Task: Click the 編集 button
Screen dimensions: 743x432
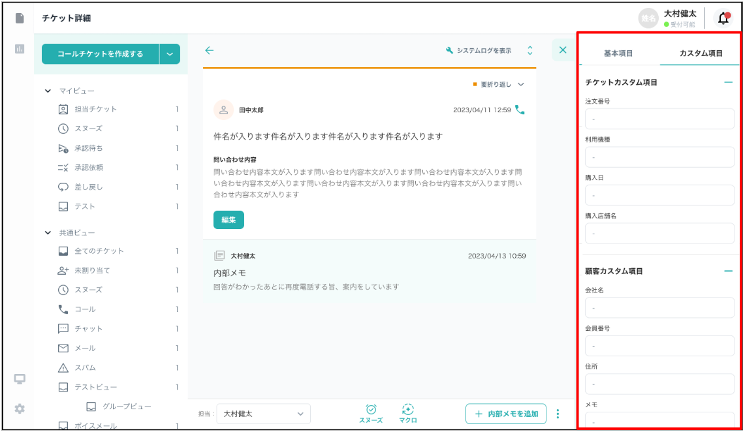Action: (x=229, y=220)
